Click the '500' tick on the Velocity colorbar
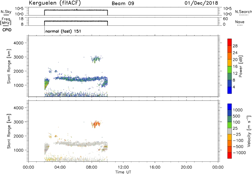 click(237, 116)
